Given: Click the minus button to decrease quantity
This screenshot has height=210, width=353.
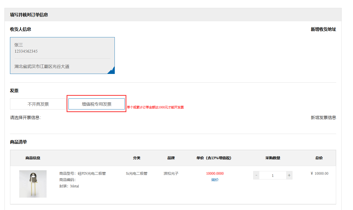Looking at the screenshot, I should 256,175.
